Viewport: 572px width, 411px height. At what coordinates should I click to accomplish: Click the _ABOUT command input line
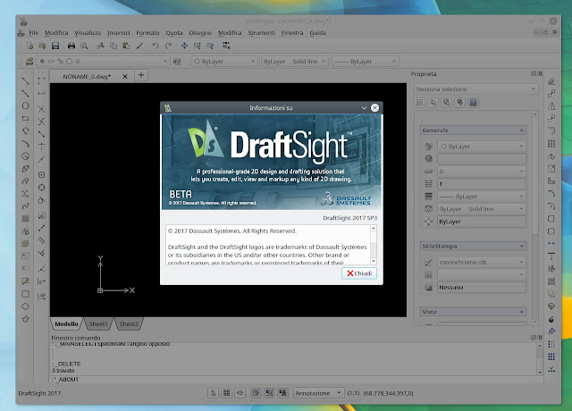click(296, 379)
